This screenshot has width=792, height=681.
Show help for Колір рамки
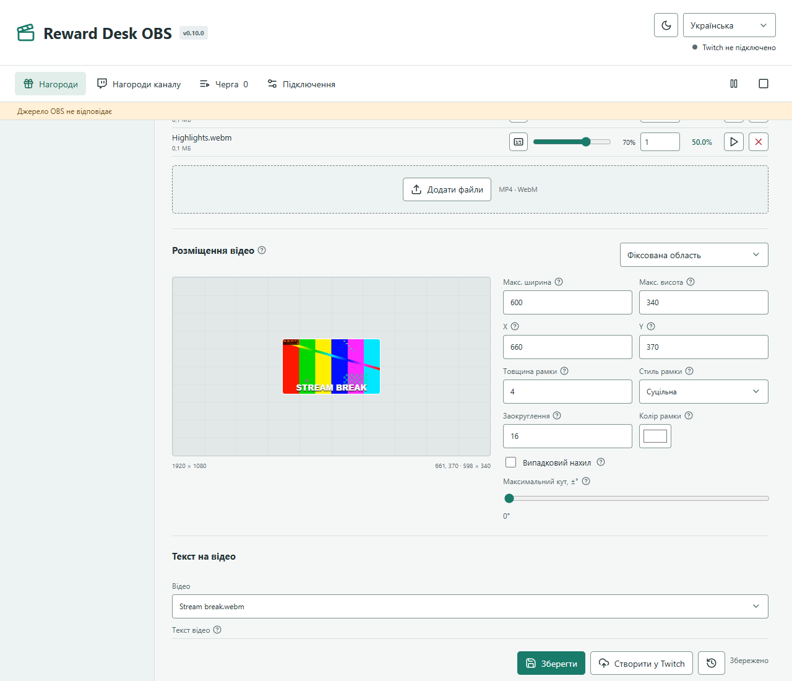(689, 415)
